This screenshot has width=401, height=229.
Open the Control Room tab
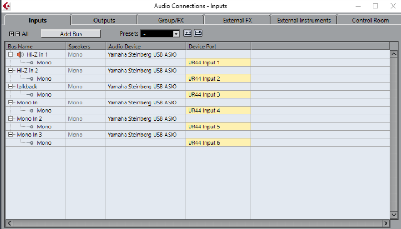tap(370, 21)
